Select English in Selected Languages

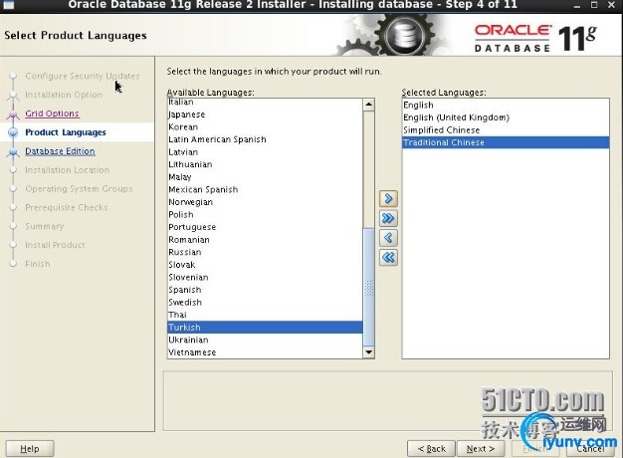(x=506, y=105)
